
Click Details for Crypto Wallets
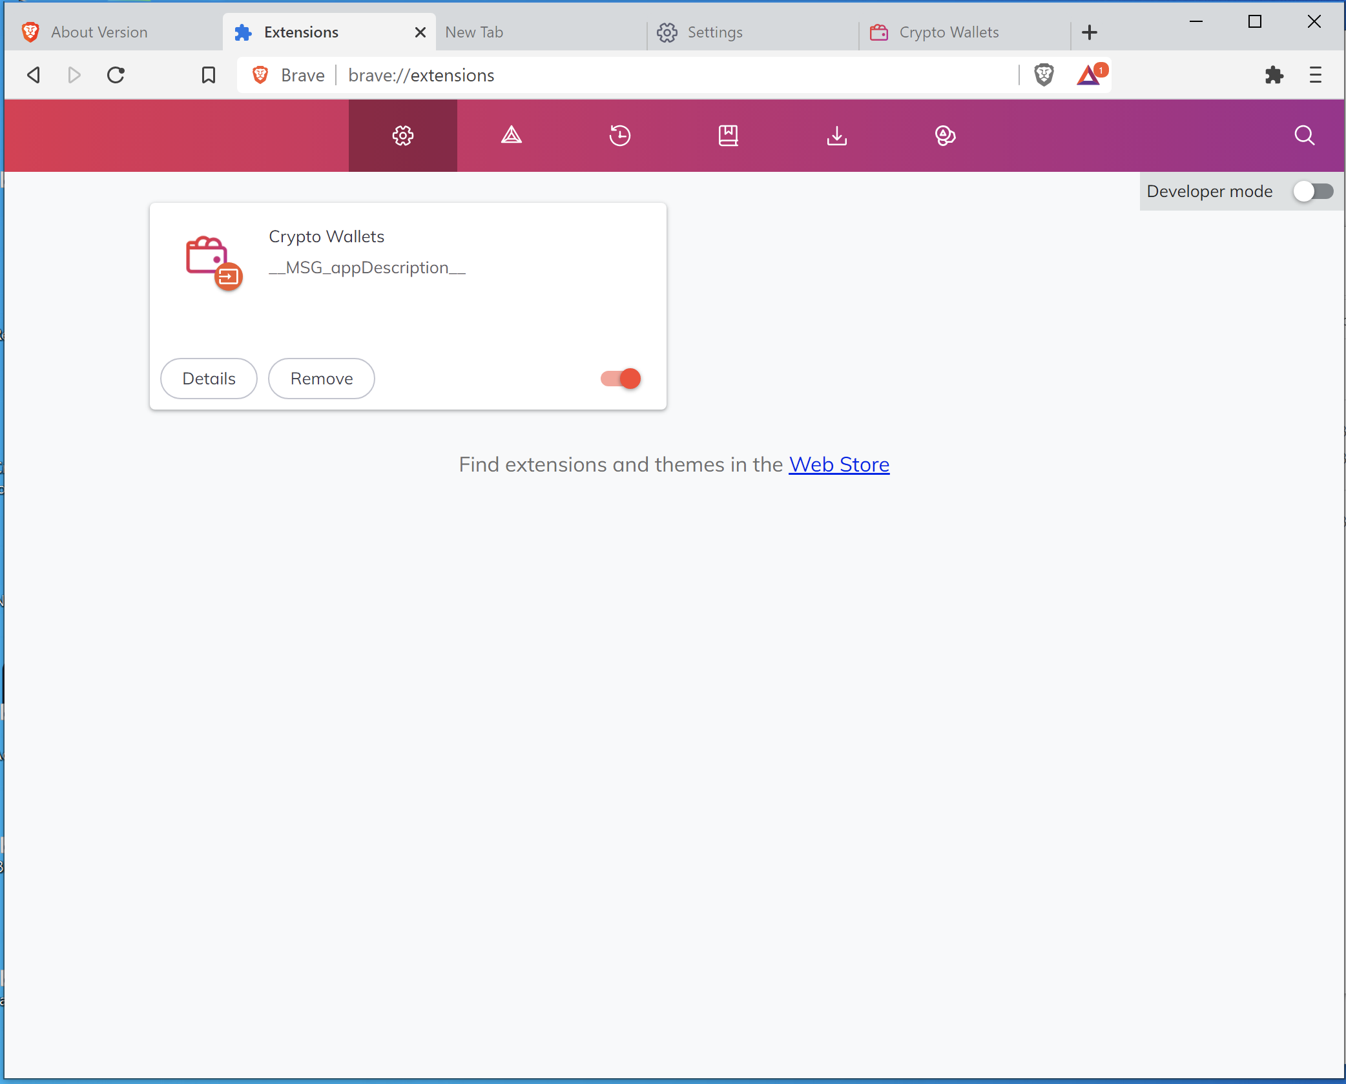[208, 379]
